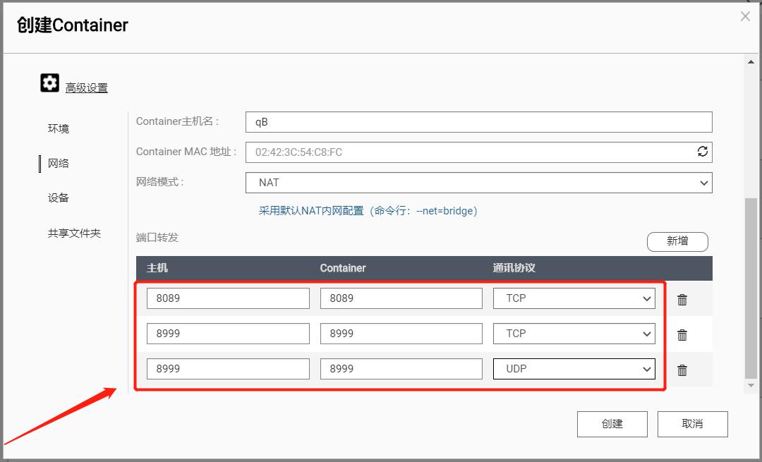The image size is (762, 462).
Task: Change protocol of the UDP row
Action: point(574,369)
